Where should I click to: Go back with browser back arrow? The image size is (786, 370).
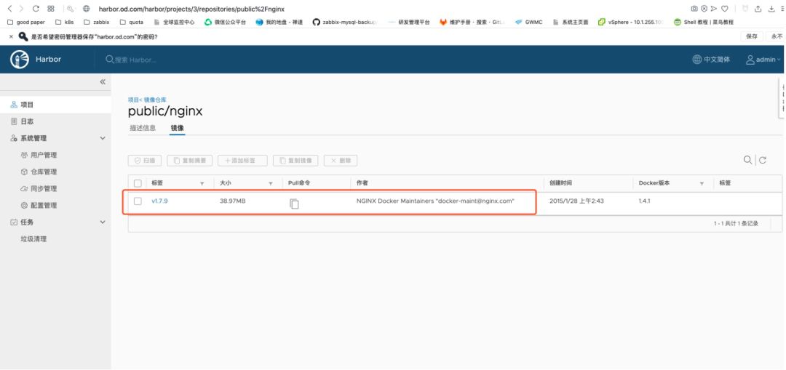coord(9,9)
